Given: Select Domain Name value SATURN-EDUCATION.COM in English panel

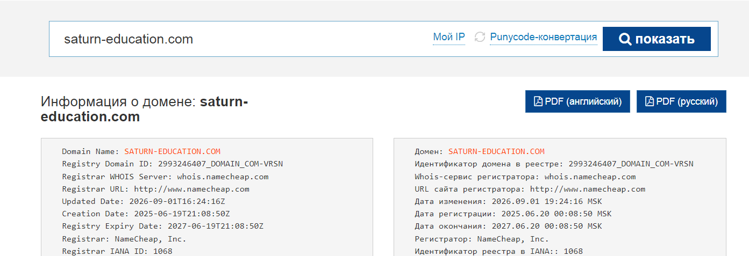Looking at the screenshot, I should point(172,151).
